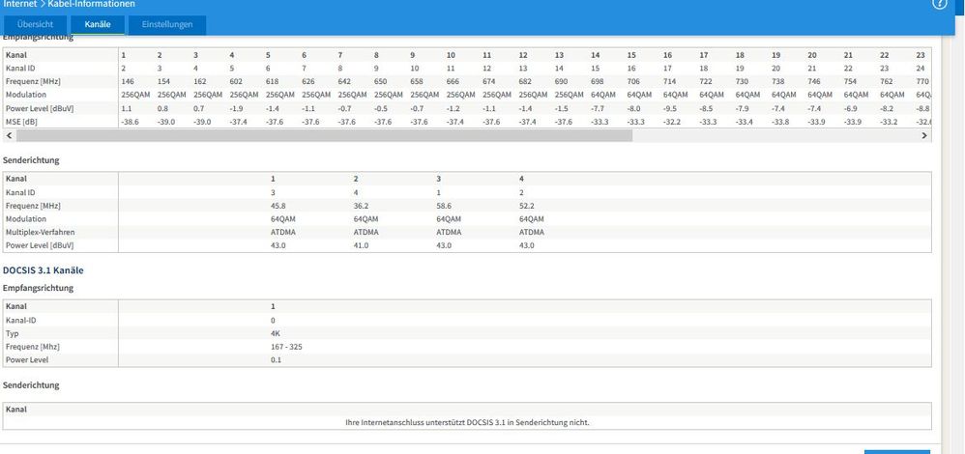
Task: Click the frequency value 738
Action: point(778,81)
